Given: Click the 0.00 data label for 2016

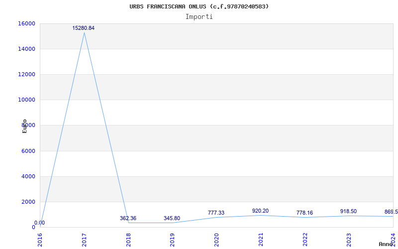Looking at the screenshot, I should 40,223.
